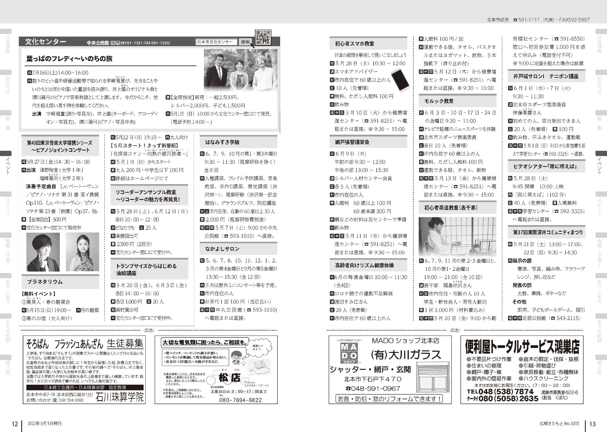Viewport: 607px width, 432px height.
Task: Click the page number 13
Action: click(592, 424)
